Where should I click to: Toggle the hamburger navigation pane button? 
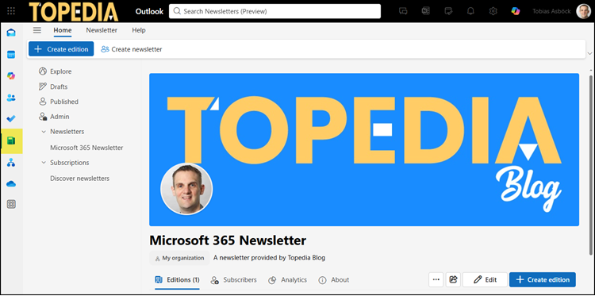pos(37,30)
